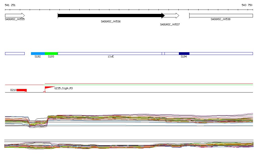The height and width of the screenshot is (154, 258).
Task: Click the U235.SigA.M3 text label
Action: point(63,88)
